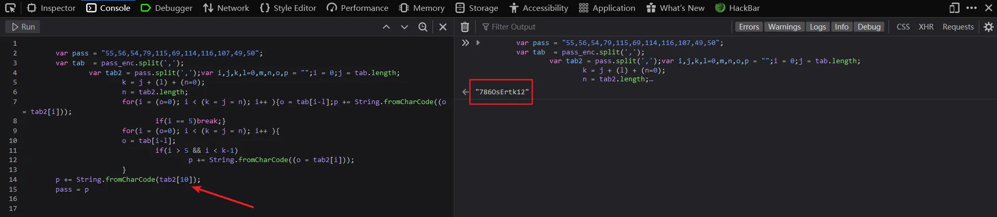Open reverse search magnifier icon

(x=423, y=27)
